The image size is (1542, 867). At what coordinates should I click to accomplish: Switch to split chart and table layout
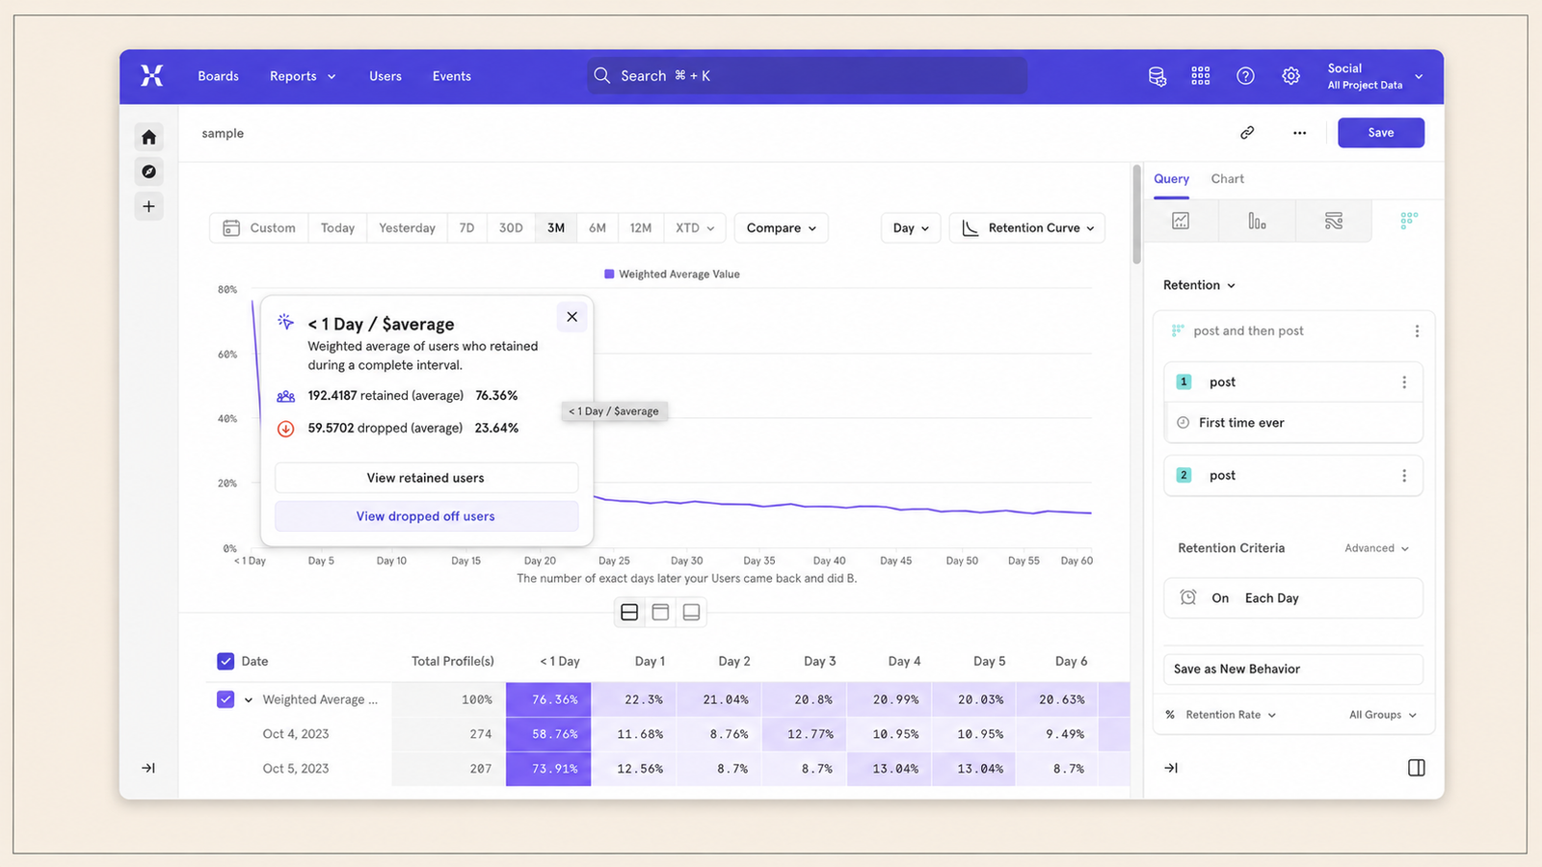click(x=629, y=613)
